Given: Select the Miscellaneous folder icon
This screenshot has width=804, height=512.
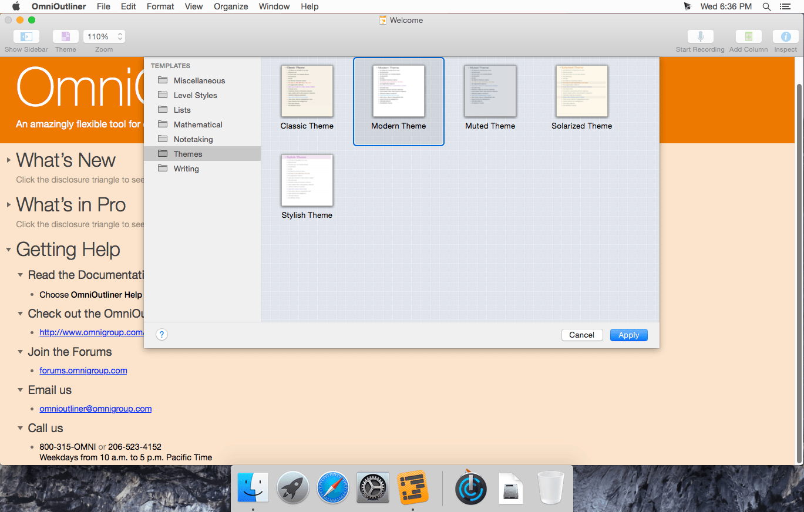Looking at the screenshot, I should pyautogui.click(x=163, y=80).
